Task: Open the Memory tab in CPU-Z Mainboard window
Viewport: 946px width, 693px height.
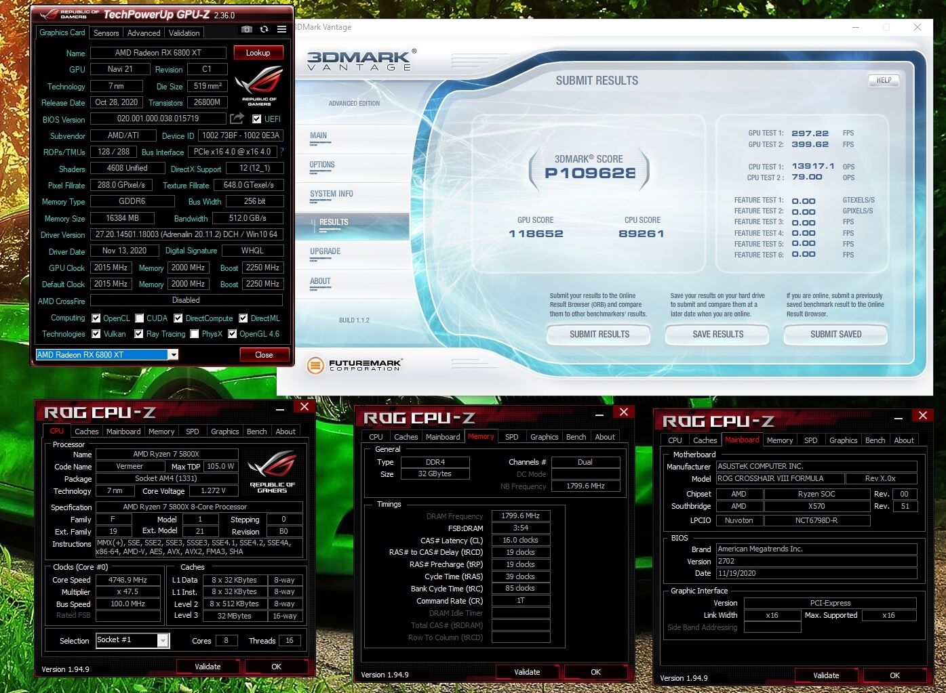Action: (x=780, y=440)
